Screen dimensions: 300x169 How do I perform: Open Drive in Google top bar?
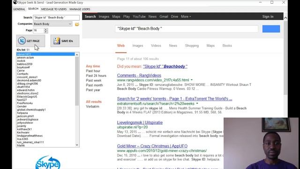174,16
